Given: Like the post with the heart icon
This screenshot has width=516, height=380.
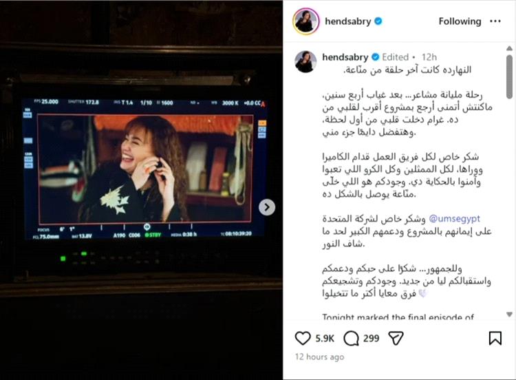Looking at the screenshot, I should pyautogui.click(x=303, y=338).
